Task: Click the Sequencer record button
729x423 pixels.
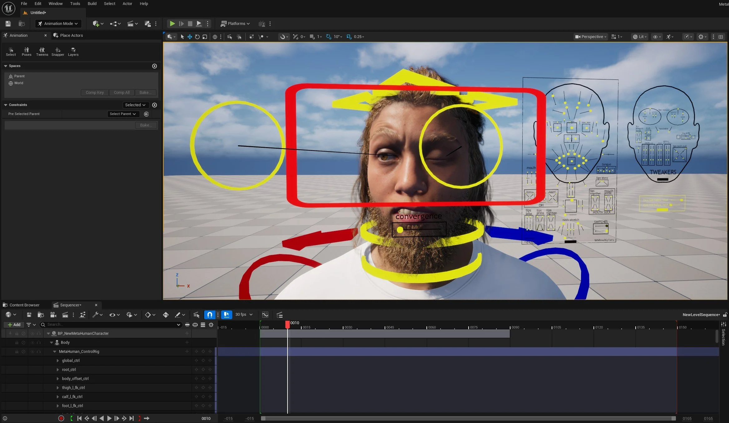Action: tap(61, 418)
